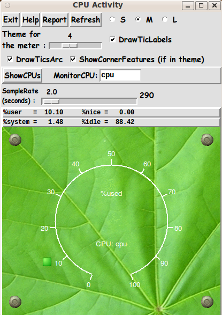Click the bottom-right corner screw on the meter

click(x=207, y=302)
